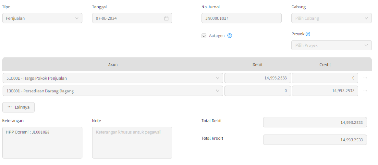Click the Autogen help question mark icon
The image size is (378, 165).
tap(230, 36)
